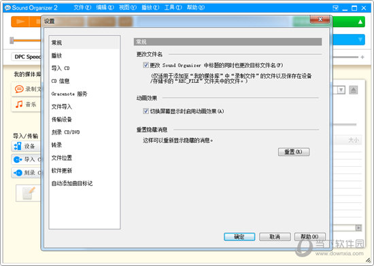Click the playback position slider handle
The image size is (374, 266).
(x=12, y=41)
